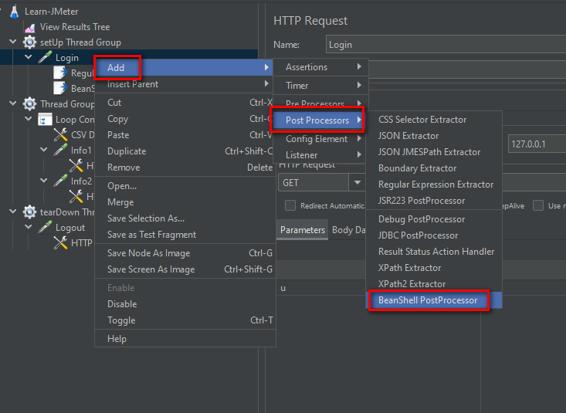
Task: Open the Listener submenu
Action: [x=321, y=155]
